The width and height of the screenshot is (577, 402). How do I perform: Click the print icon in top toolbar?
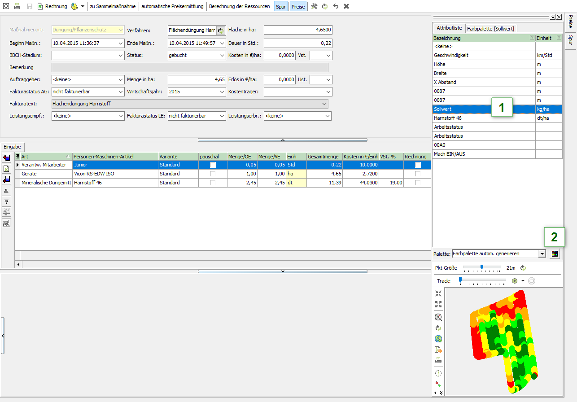(x=17, y=6)
